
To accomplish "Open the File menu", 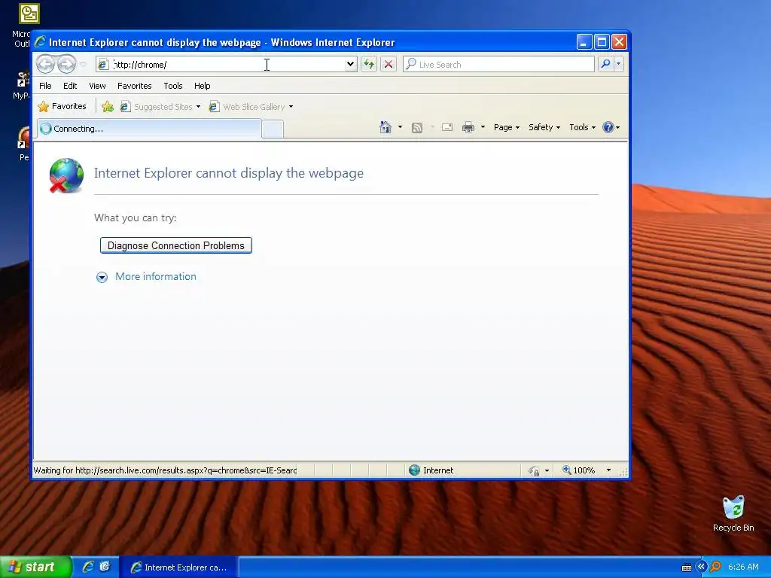I will [45, 86].
